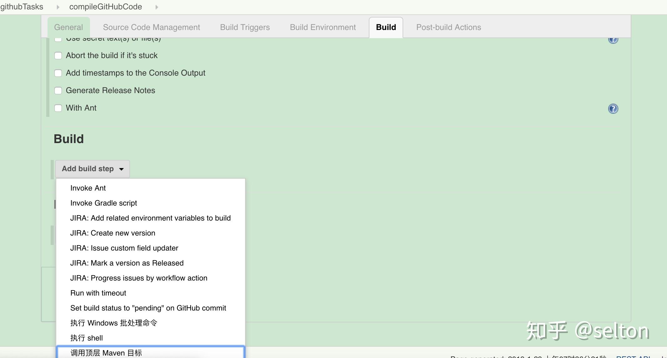The height and width of the screenshot is (358, 667).
Task: Open the Add build step dropdown
Action: click(93, 169)
